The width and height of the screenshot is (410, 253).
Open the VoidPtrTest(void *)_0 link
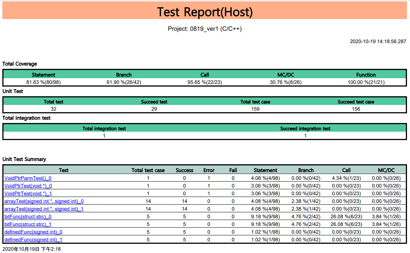[28, 186]
